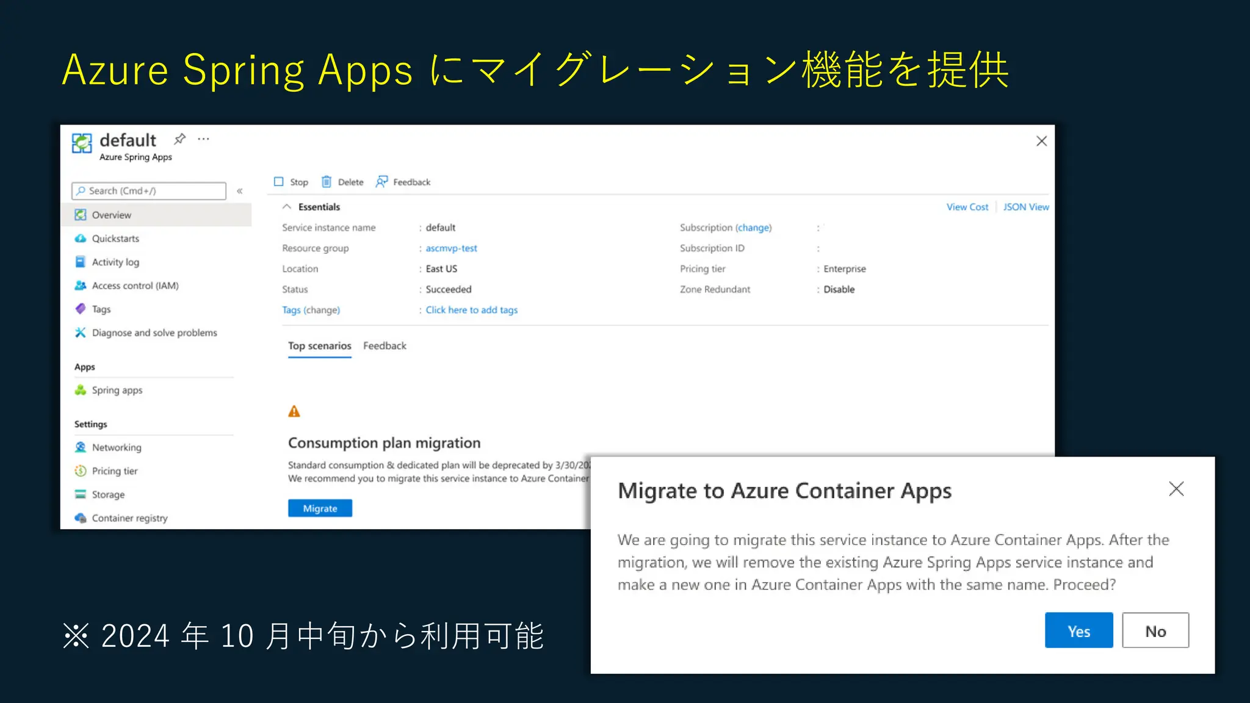This screenshot has width=1250, height=703.
Task: Open Quickstarts from sidebar
Action: (115, 239)
